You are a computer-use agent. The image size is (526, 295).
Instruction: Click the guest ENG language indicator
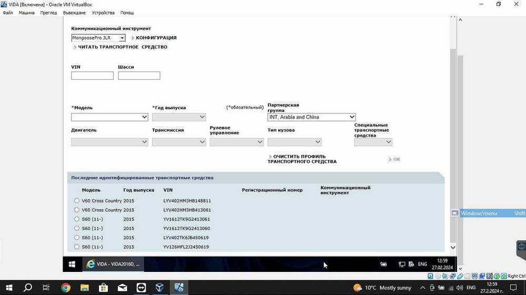(422, 264)
